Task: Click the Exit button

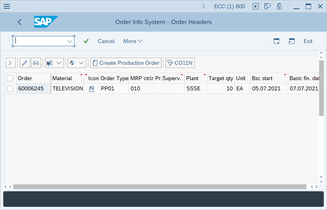Action: coord(308,41)
